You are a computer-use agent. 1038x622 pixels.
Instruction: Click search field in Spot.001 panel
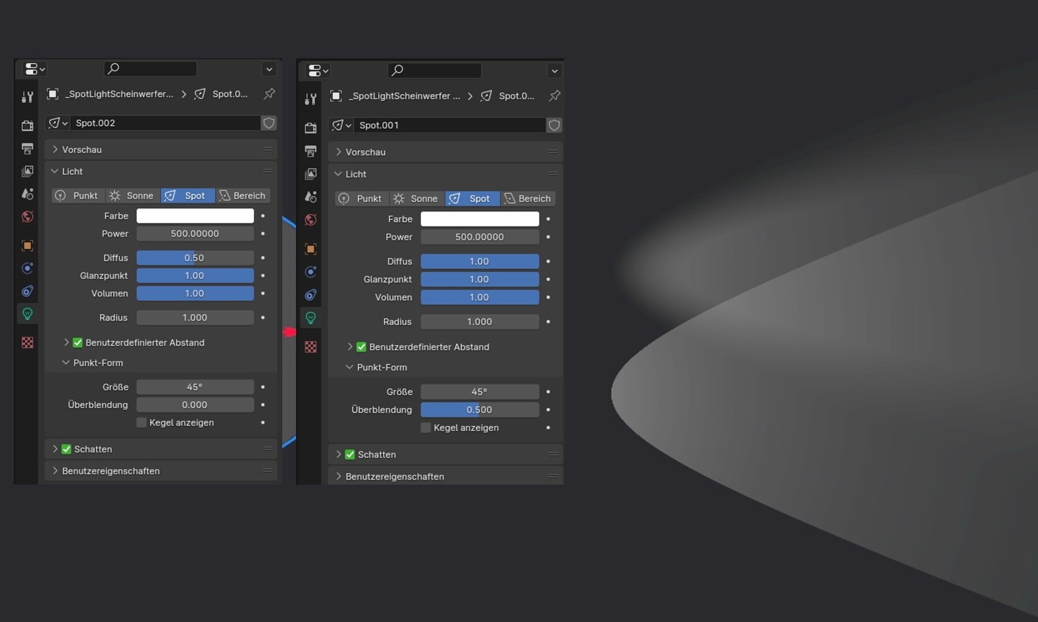point(435,70)
